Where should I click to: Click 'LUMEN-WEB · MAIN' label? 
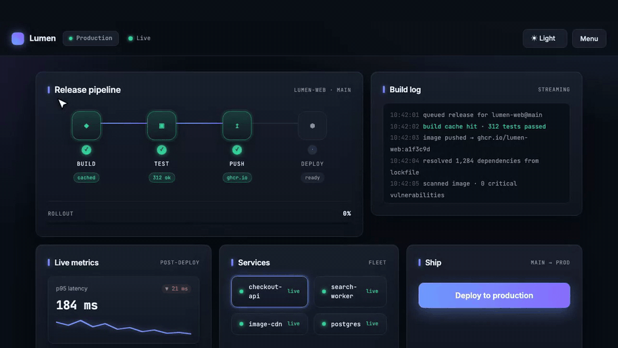[322, 90]
